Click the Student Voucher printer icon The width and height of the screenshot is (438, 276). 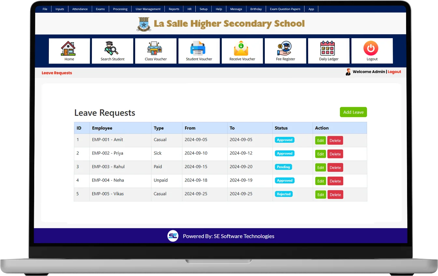click(x=199, y=49)
